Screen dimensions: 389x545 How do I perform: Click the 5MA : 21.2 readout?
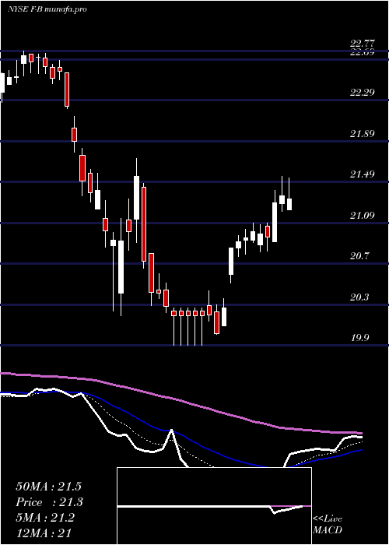point(45,518)
